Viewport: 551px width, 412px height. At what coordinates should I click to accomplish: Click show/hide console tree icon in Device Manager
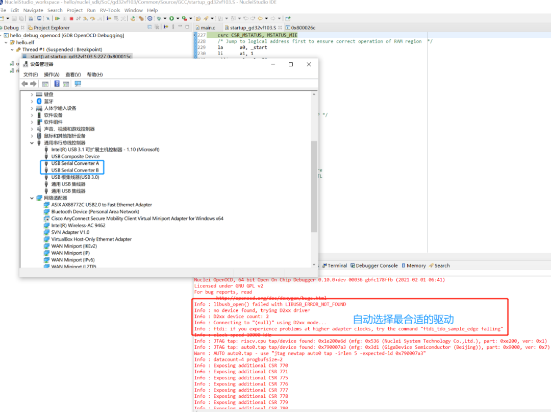coord(45,84)
